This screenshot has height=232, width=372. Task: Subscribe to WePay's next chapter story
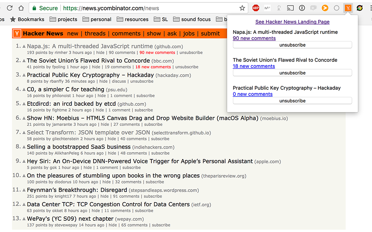[x=161, y=225]
